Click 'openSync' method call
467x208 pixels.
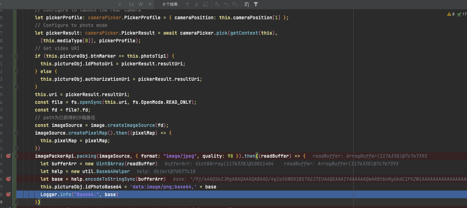(91, 102)
